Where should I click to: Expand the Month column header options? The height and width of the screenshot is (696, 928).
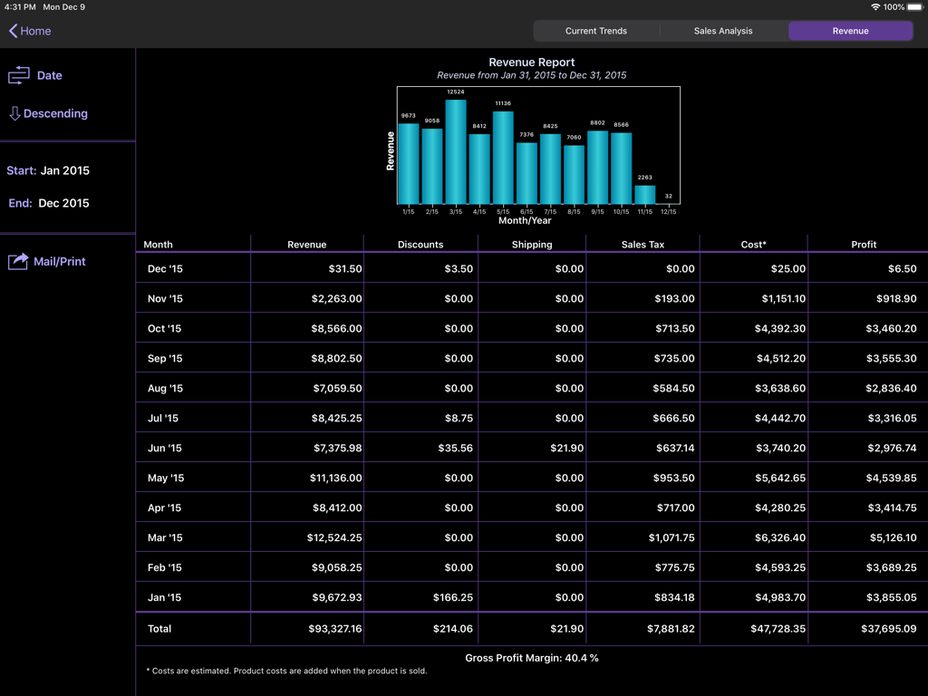tap(158, 244)
